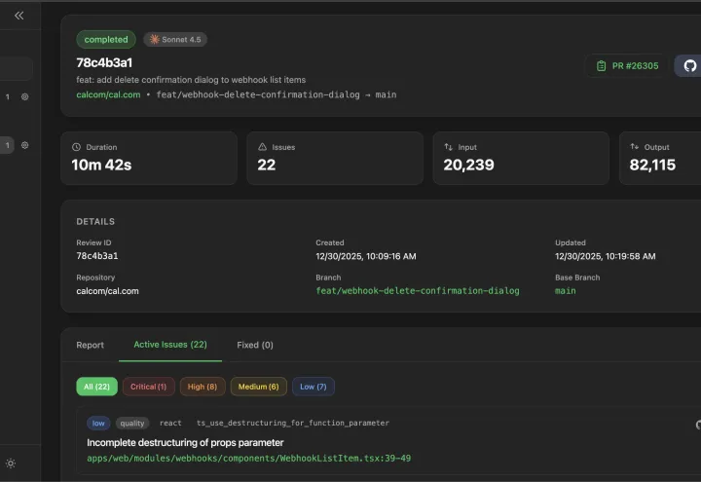Collapse the sidebar with the double chevron
Viewport: 701px width, 482px height.
[x=18, y=16]
